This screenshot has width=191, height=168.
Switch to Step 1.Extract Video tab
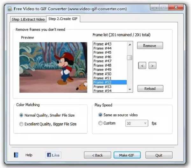(28, 19)
